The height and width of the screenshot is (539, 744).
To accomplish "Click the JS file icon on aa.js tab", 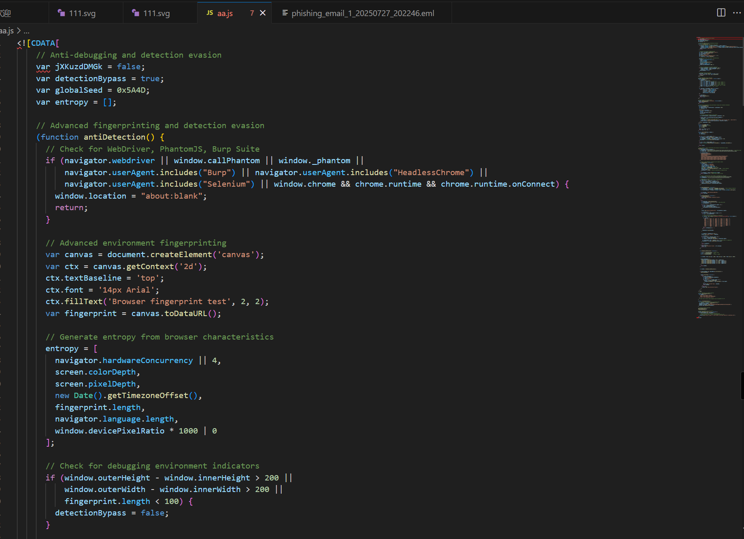I will (x=210, y=13).
